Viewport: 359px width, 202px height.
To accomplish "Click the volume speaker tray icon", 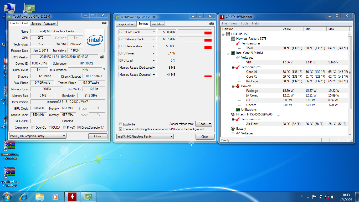I will click(334, 197).
